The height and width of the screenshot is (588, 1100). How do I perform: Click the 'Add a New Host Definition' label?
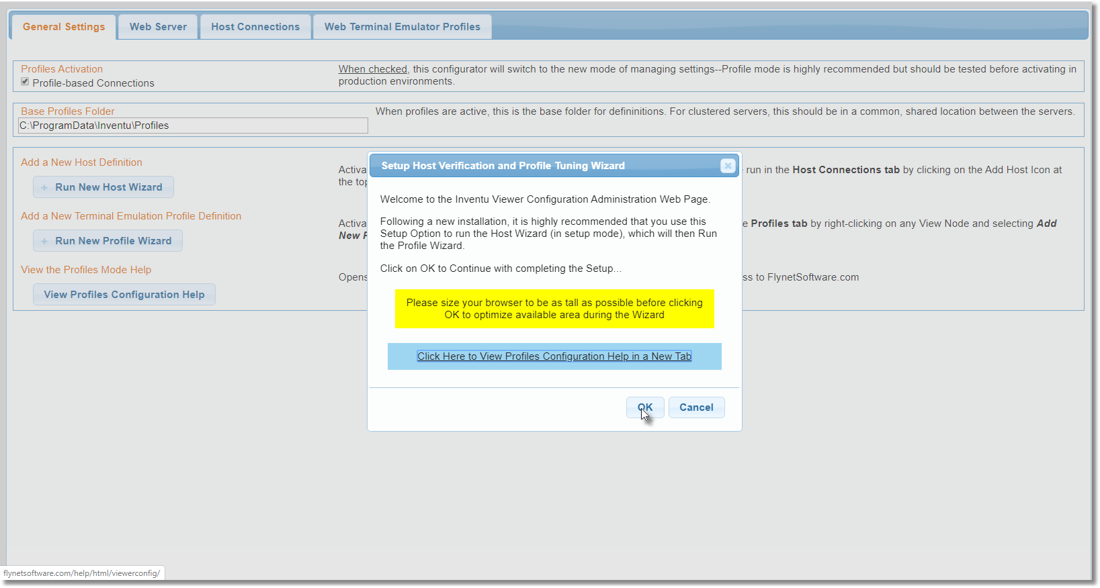tap(81, 162)
